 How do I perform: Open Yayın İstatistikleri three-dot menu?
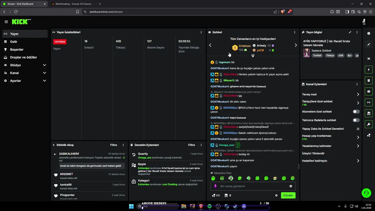[201, 32]
